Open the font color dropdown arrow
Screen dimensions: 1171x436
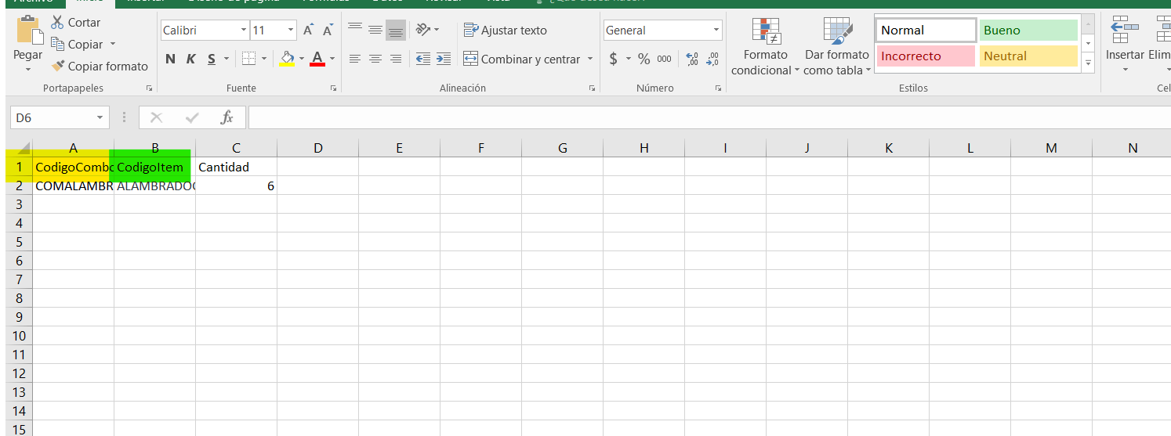pyautogui.click(x=332, y=59)
